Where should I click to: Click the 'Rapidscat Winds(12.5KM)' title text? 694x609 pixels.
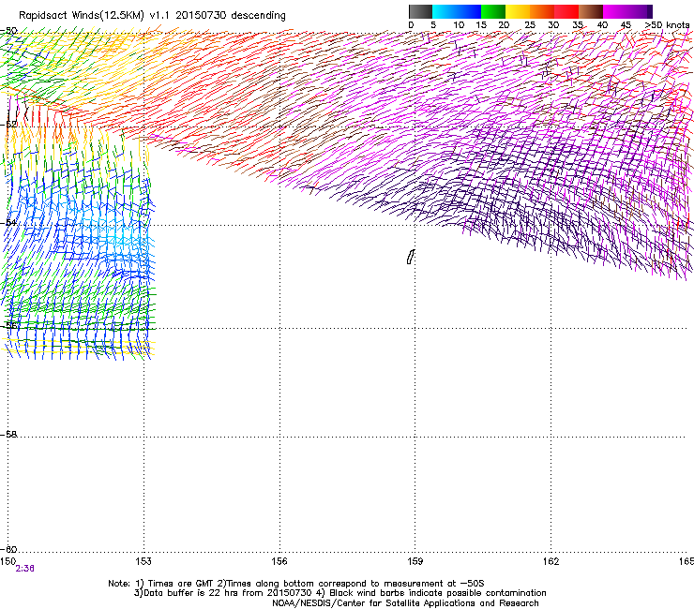(x=82, y=16)
